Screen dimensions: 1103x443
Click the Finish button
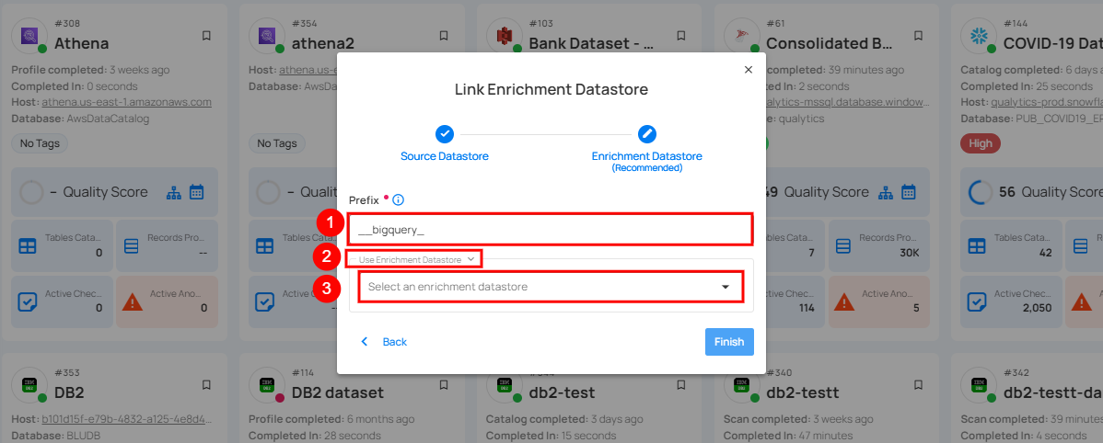[729, 342]
